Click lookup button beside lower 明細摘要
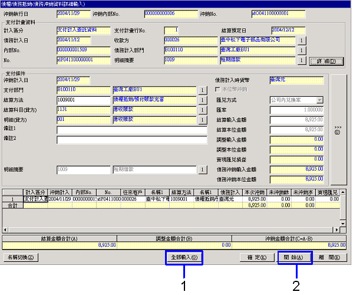 click(x=202, y=169)
